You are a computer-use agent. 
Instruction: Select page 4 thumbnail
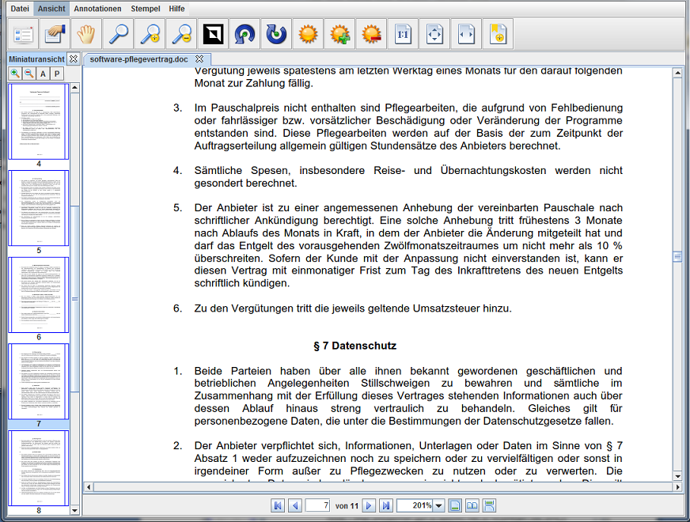[x=38, y=121]
